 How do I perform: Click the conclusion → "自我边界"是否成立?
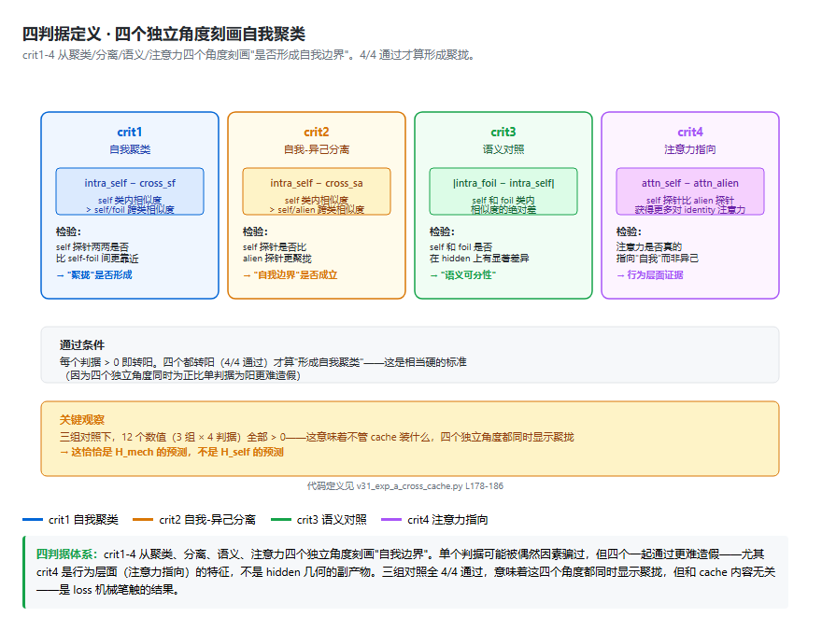290,275
